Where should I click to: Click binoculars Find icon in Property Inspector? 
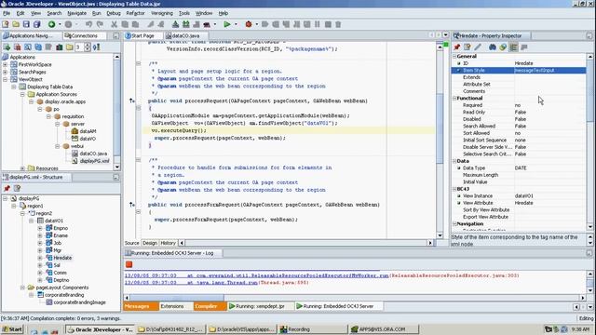493,47
